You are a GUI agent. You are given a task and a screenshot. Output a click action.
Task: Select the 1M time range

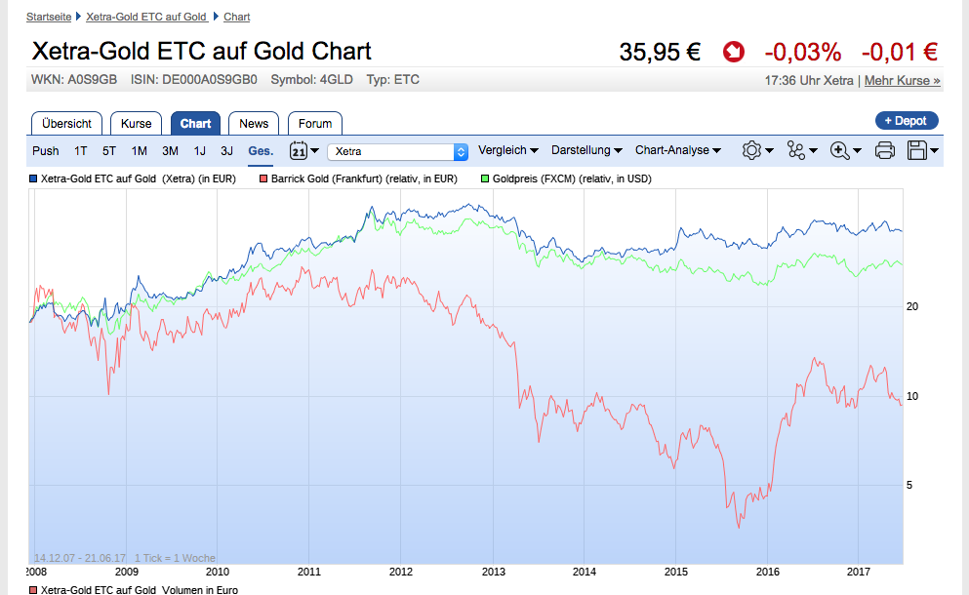click(140, 150)
